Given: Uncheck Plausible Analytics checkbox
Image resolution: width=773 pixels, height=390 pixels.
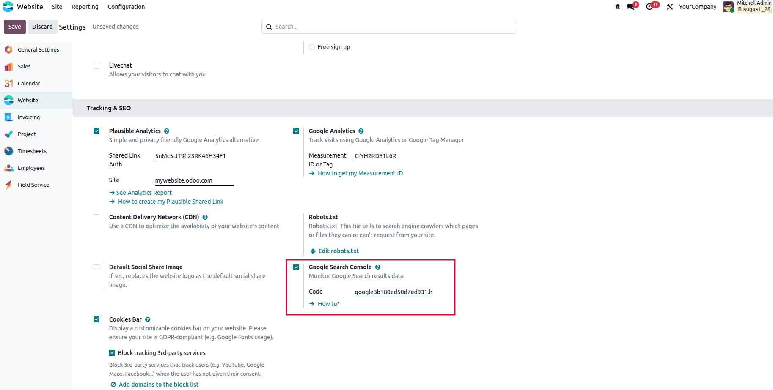Looking at the screenshot, I should click(96, 131).
